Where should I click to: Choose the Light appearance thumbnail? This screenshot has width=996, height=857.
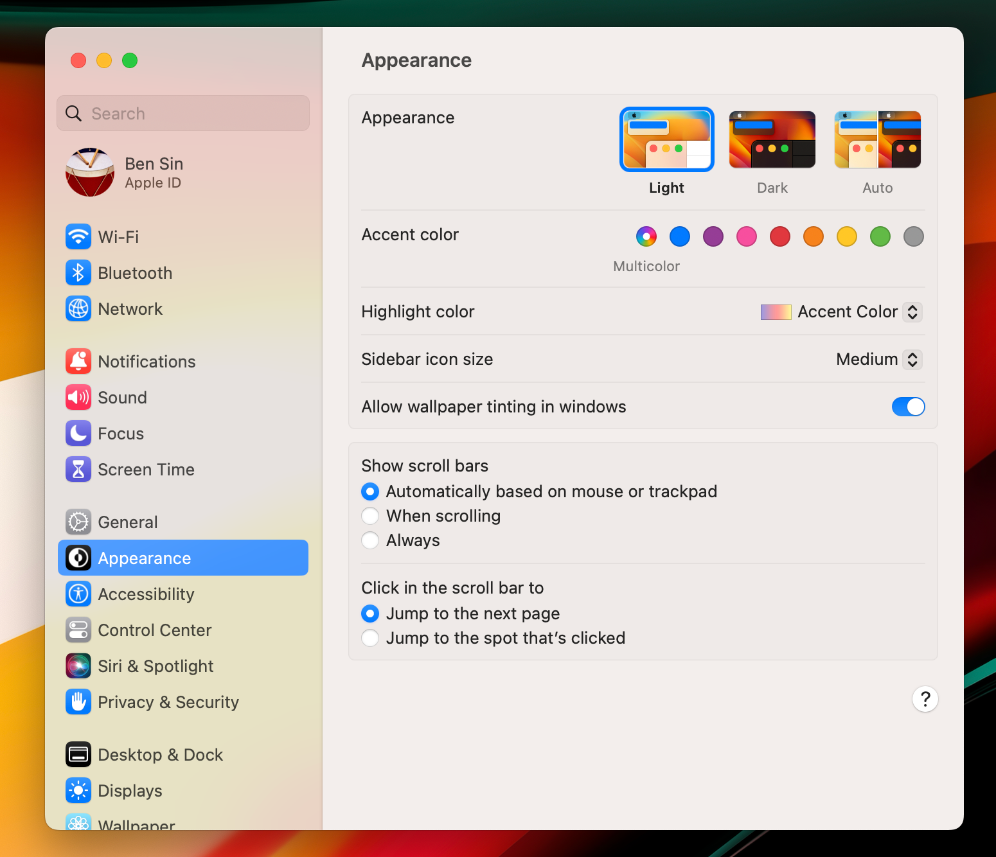click(x=667, y=139)
